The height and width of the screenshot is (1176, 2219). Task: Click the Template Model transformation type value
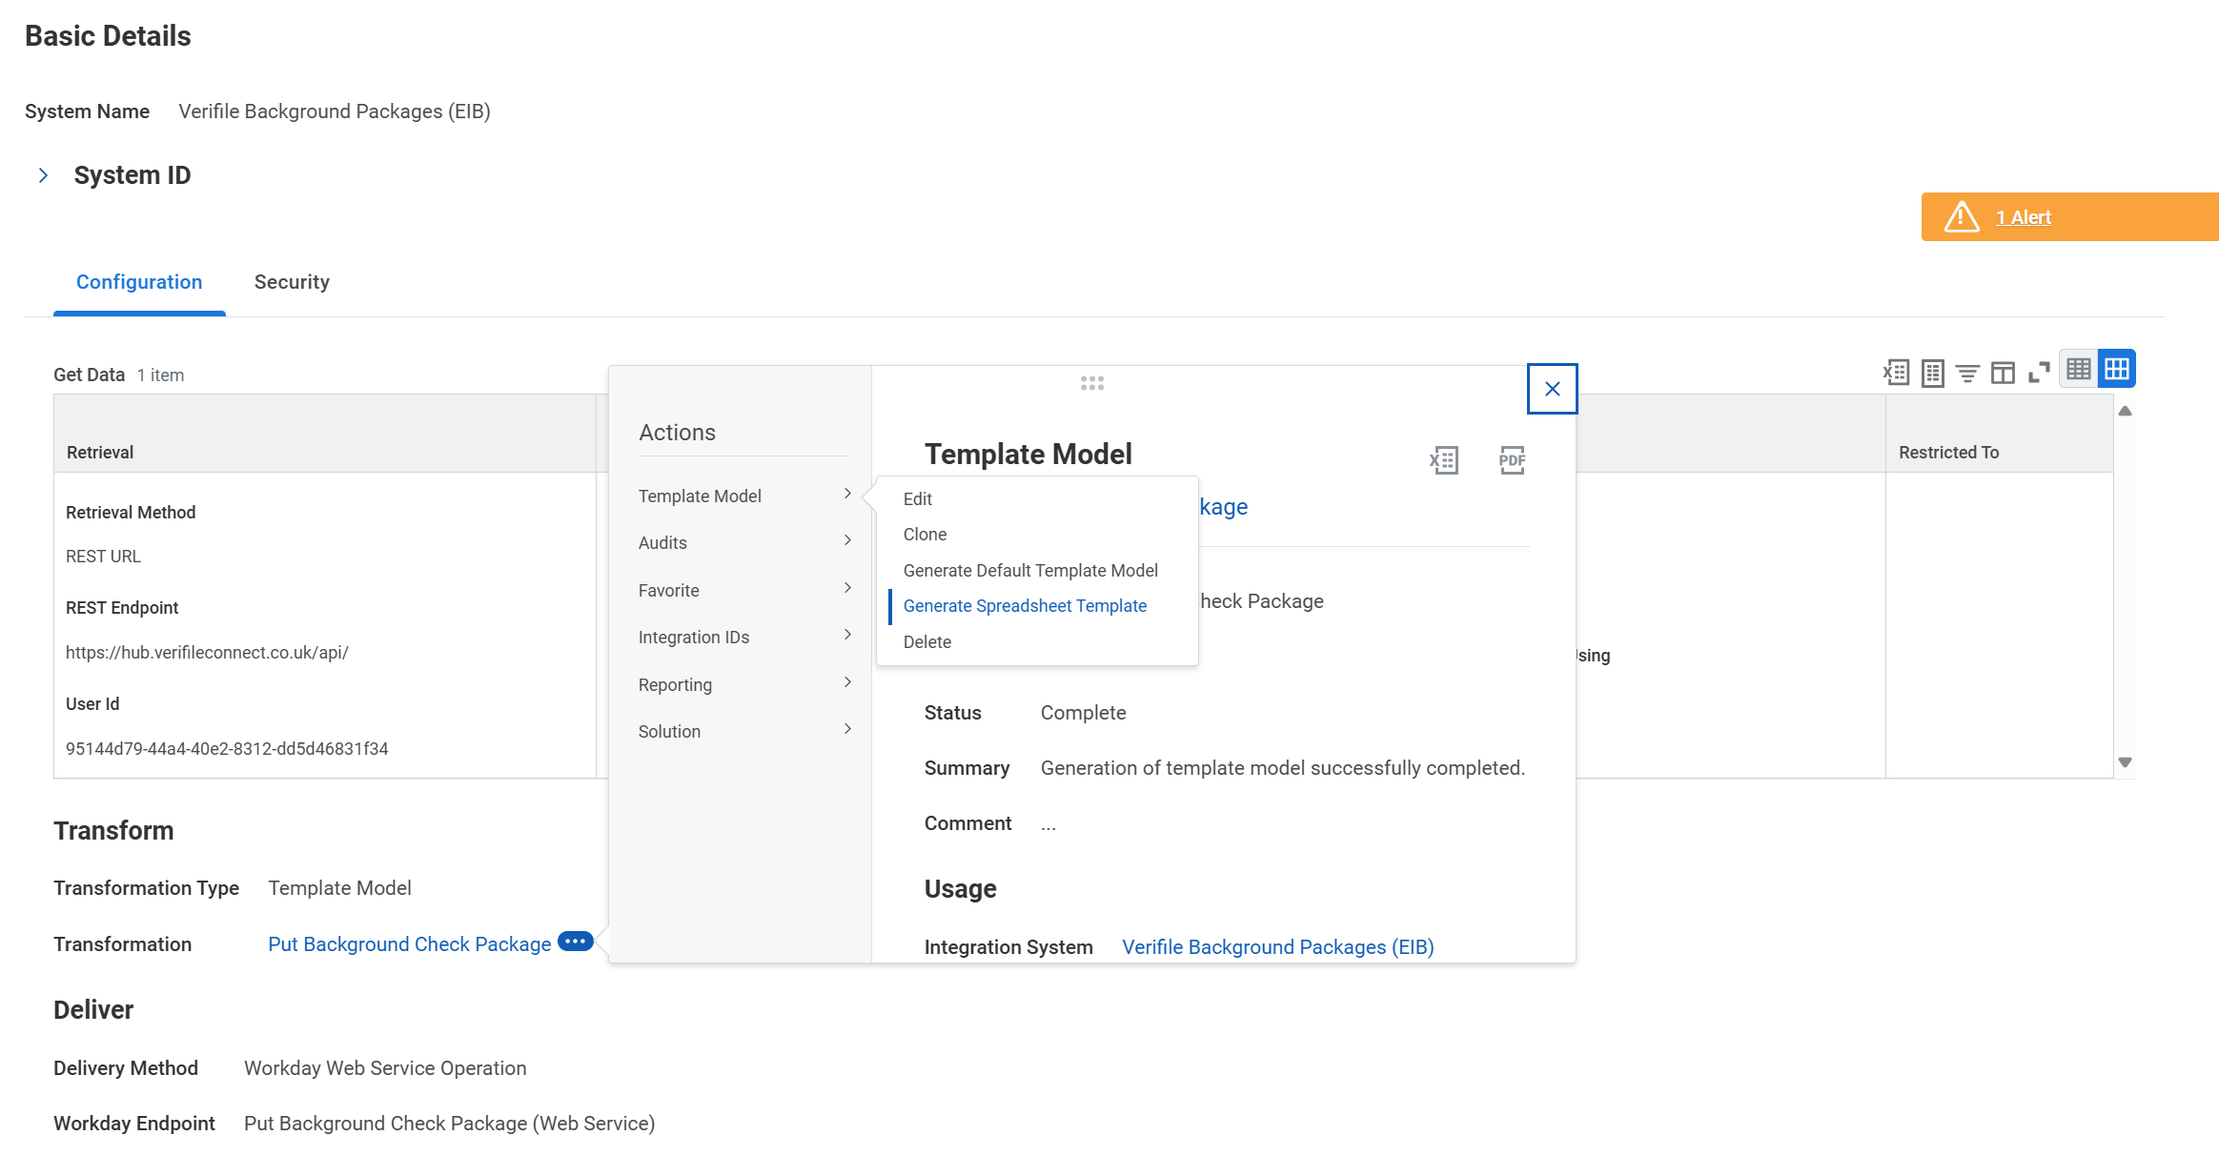(339, 887)
